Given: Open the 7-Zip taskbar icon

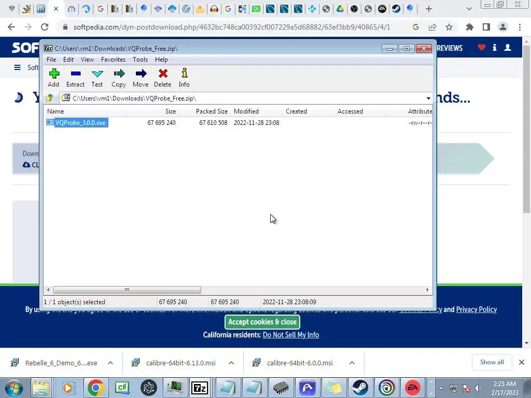Looking at the screenshot, I should coord(200,388).
